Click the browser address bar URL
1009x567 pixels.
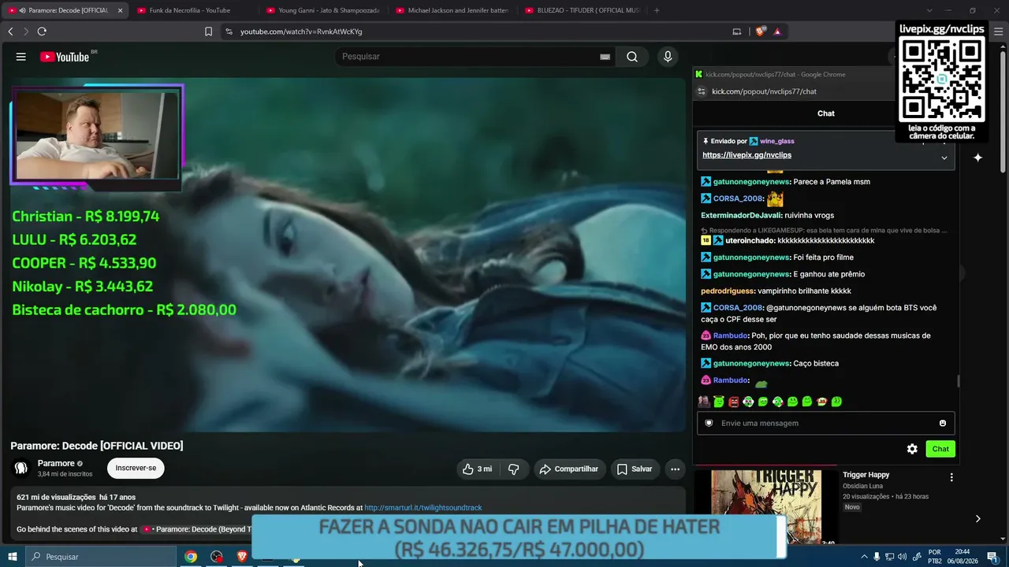pyautogui.click(x=301, y=31)
